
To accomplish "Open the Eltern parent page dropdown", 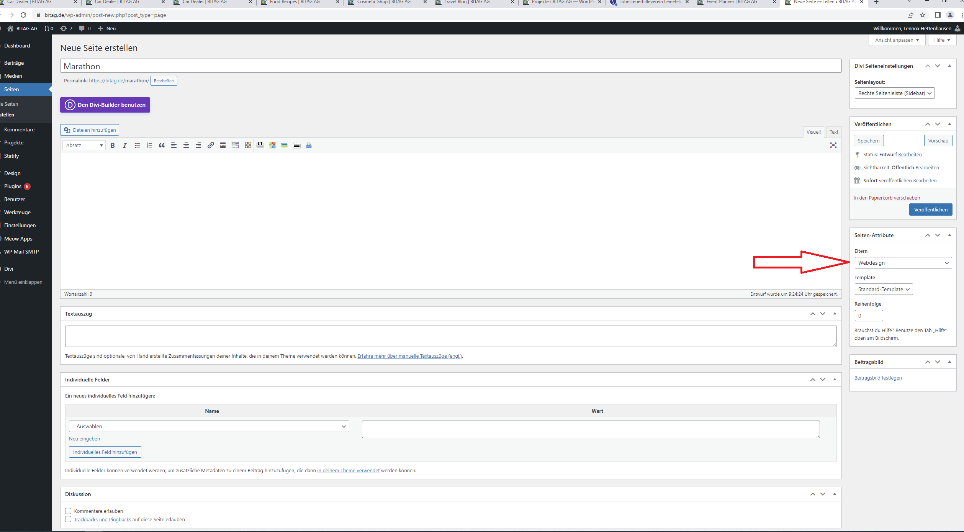I will (x=903, y=263).
